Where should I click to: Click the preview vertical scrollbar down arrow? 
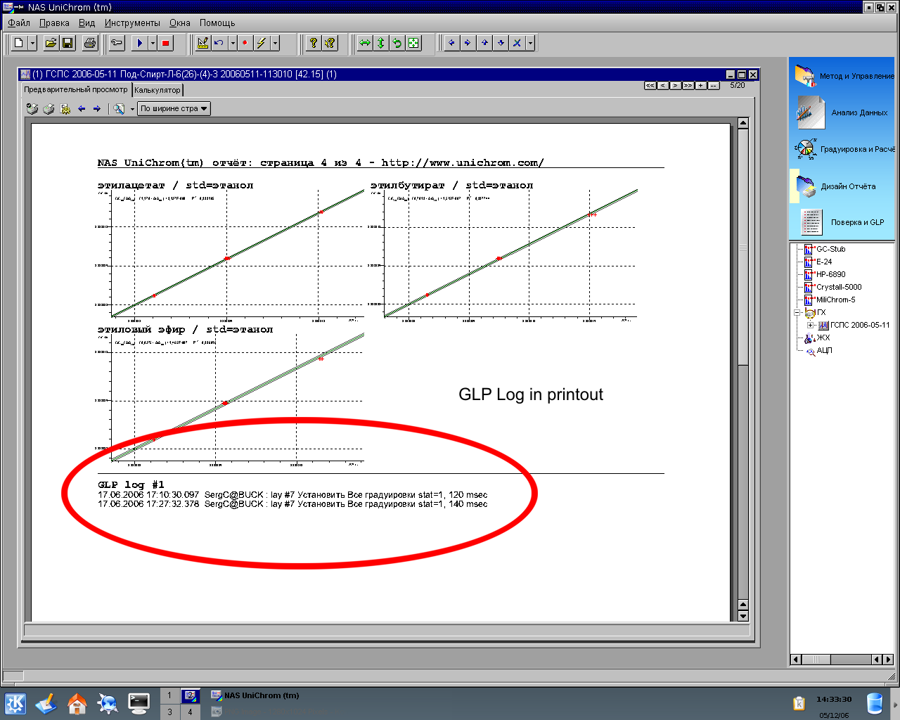(743, 616)
